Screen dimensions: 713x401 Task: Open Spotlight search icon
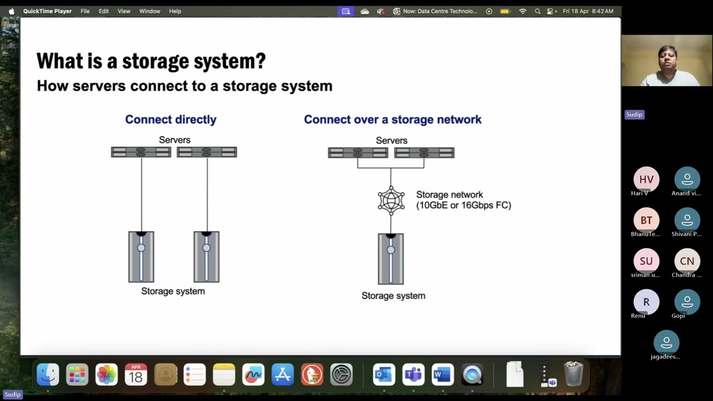(x=538, y=11)
